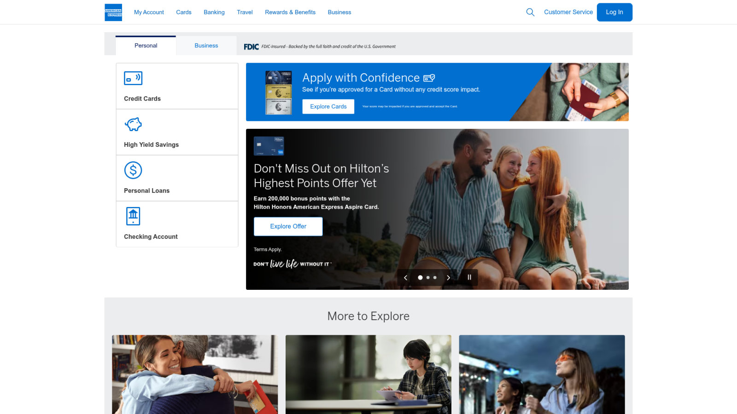Open the hugging couple explore card image
This screenshot has width=737, height=414.
point(195,374)
